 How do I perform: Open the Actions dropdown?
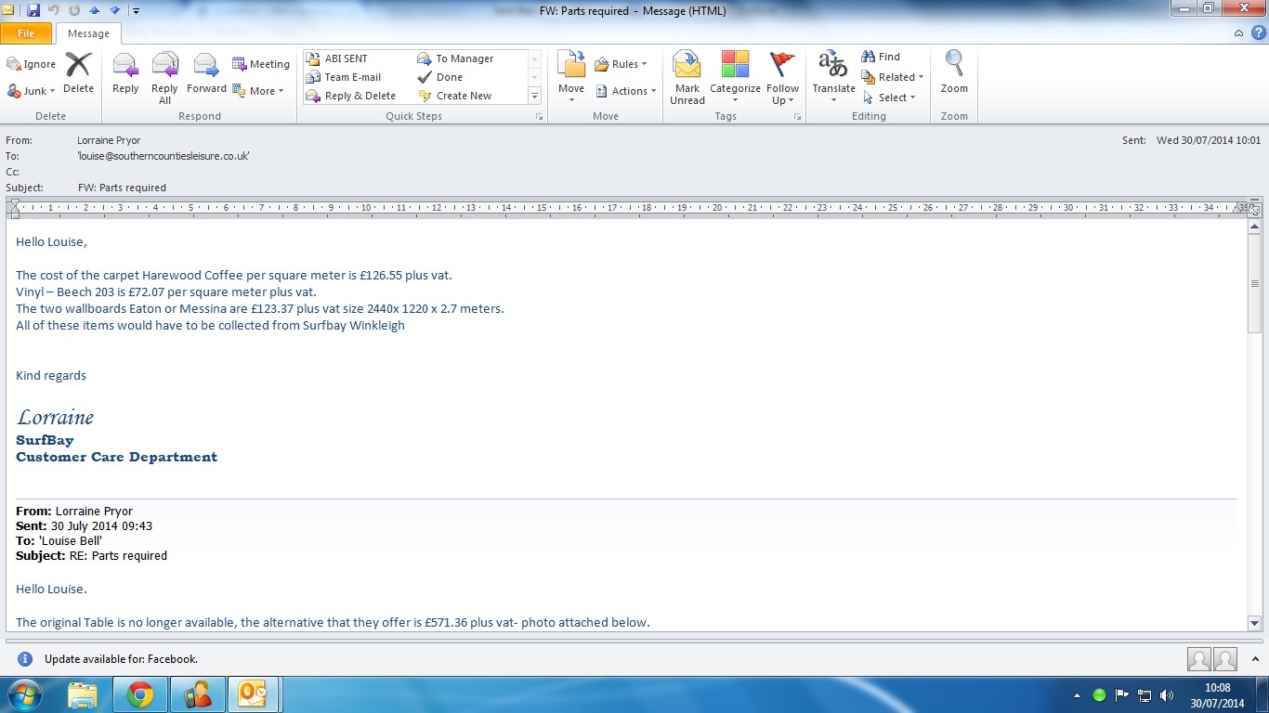click(x=625, y=91)
